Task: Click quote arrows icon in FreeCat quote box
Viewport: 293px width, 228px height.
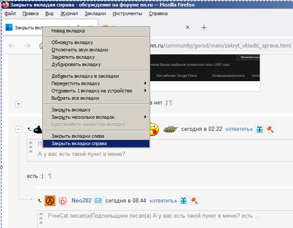Action: click(41, 218)
